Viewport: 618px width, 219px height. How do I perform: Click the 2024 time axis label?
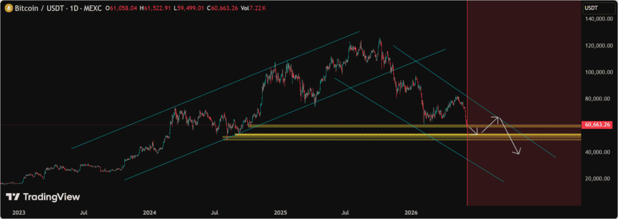tap(150, 213)
